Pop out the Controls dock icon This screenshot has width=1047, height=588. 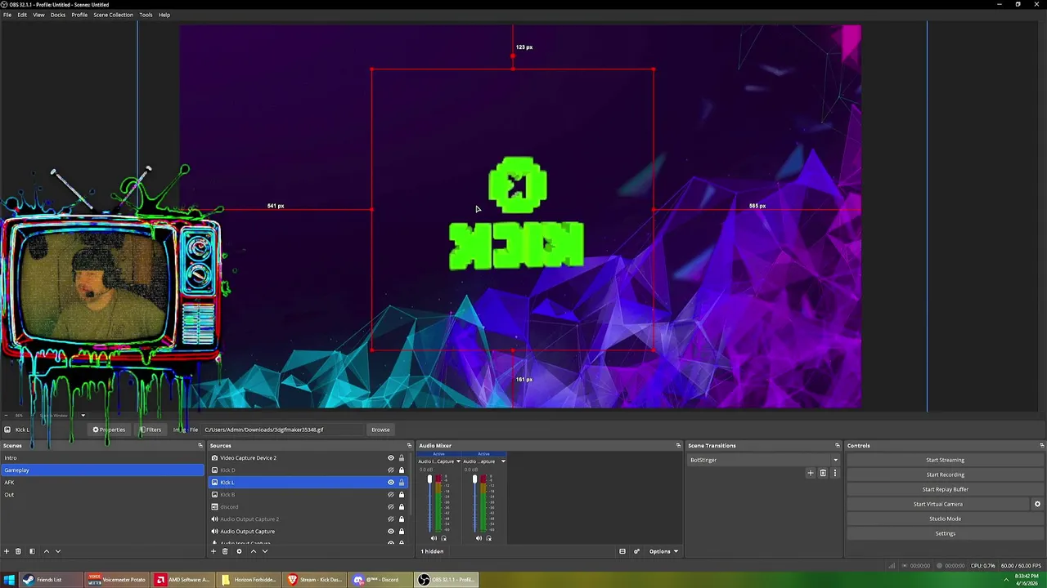(1041, 446)
